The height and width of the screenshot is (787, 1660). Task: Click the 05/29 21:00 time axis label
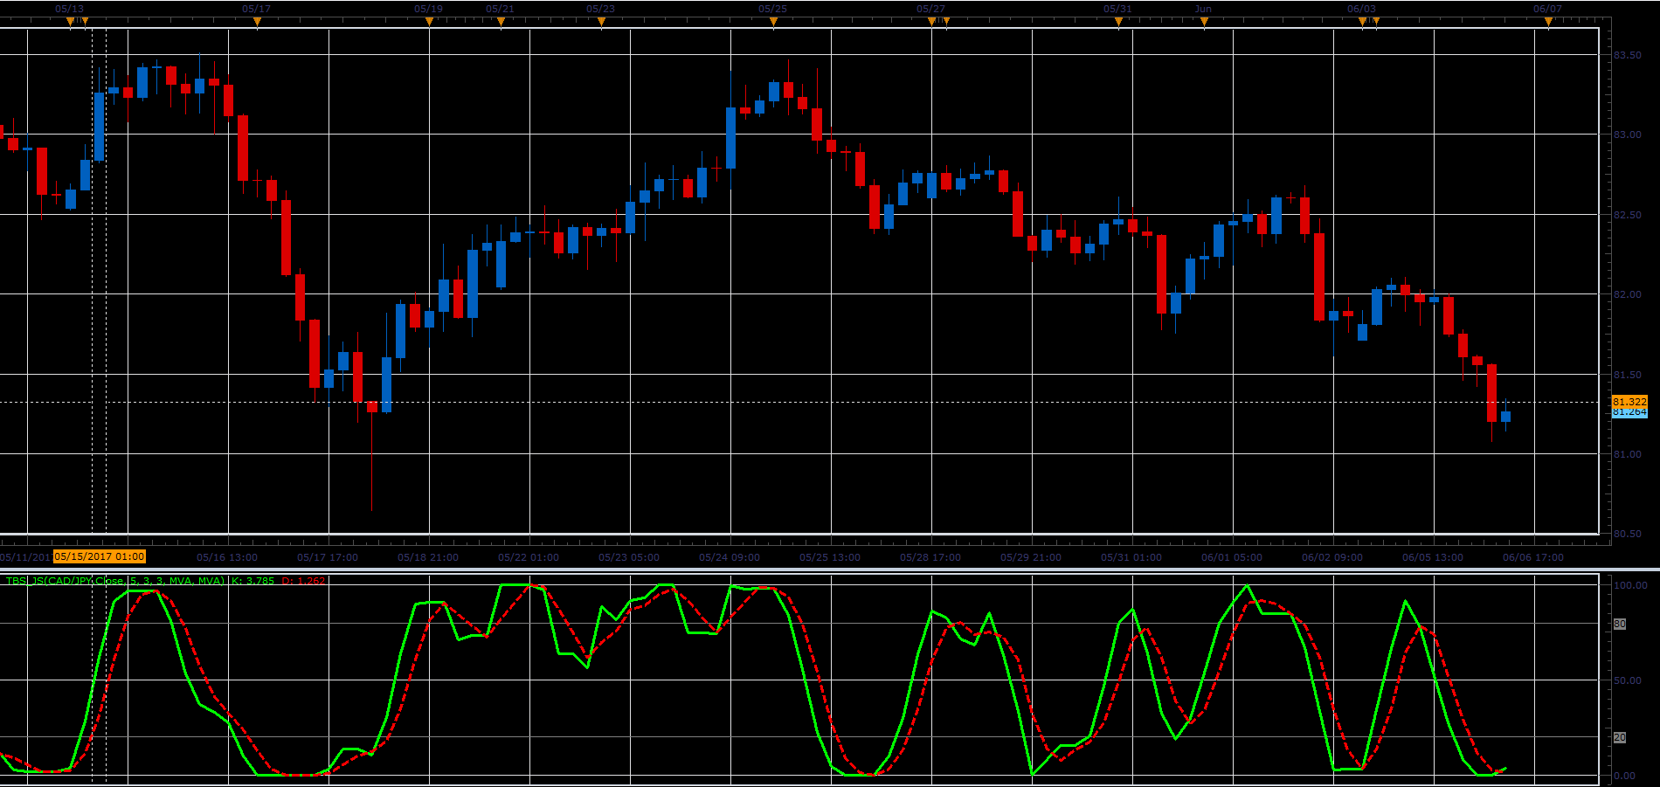click(1031, 557)
